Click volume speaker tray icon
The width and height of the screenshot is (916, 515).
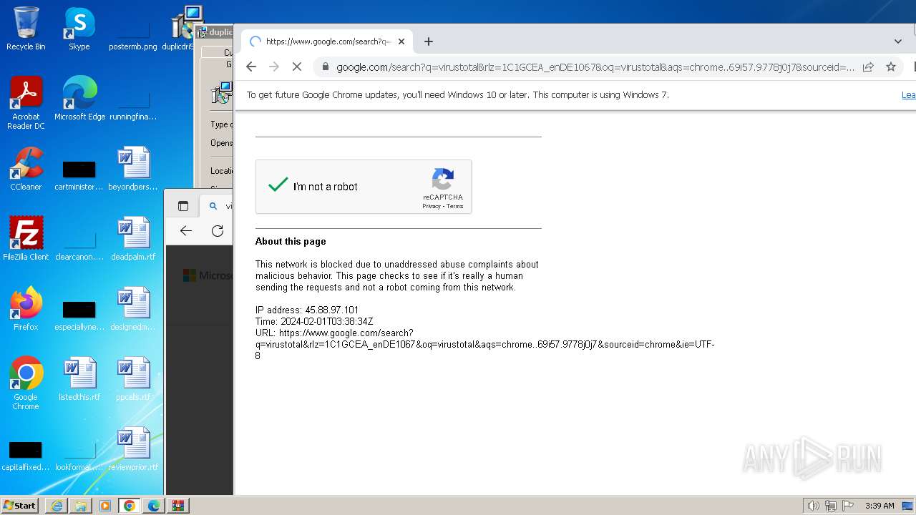click(813, 506)
